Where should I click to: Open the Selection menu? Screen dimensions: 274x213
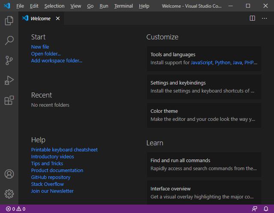tap(54, 6)
